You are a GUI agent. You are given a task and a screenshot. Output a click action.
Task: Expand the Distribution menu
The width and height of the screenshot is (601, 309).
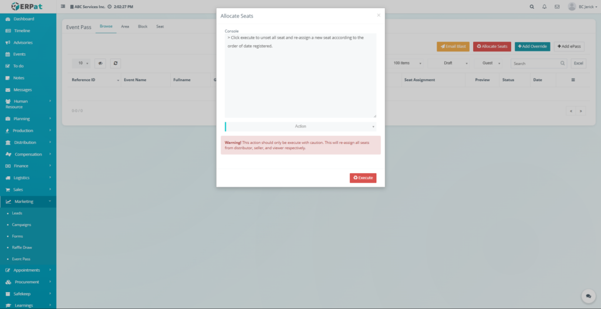[28, 142]
